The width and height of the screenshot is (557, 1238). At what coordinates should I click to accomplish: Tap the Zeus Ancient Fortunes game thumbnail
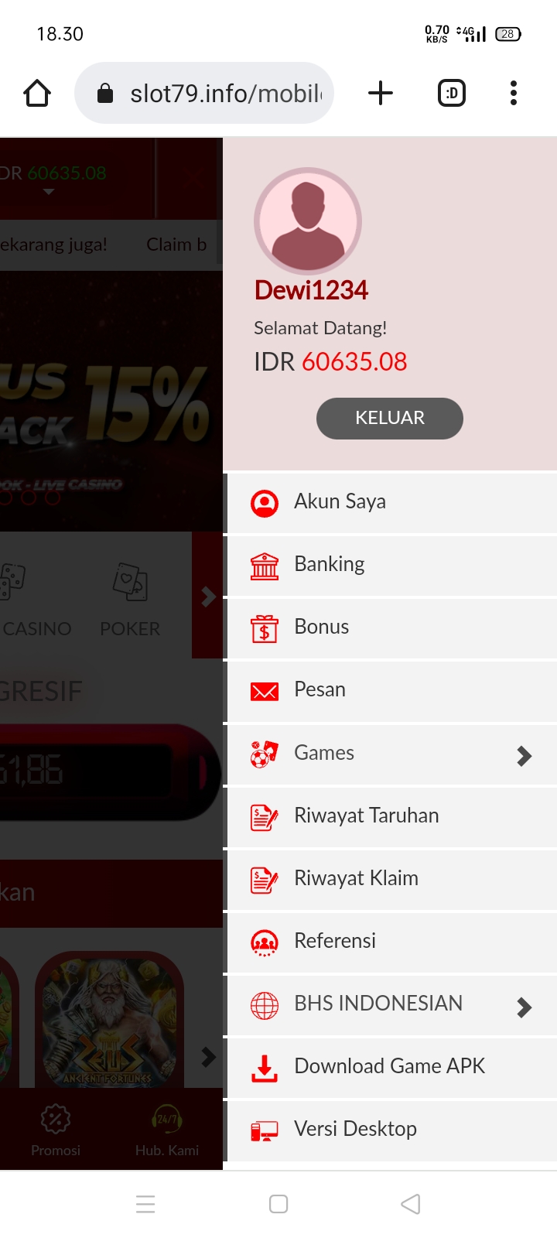point(110,1020)
